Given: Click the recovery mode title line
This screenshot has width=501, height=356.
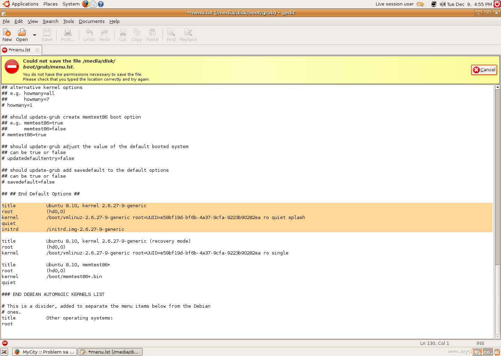Looking at the screenshot, I should point(96,241).
